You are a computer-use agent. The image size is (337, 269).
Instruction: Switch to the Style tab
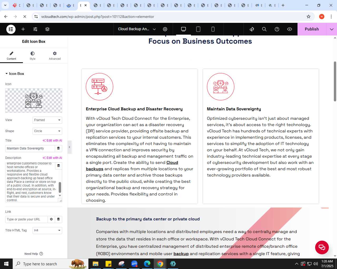click(x=32, y=56)
